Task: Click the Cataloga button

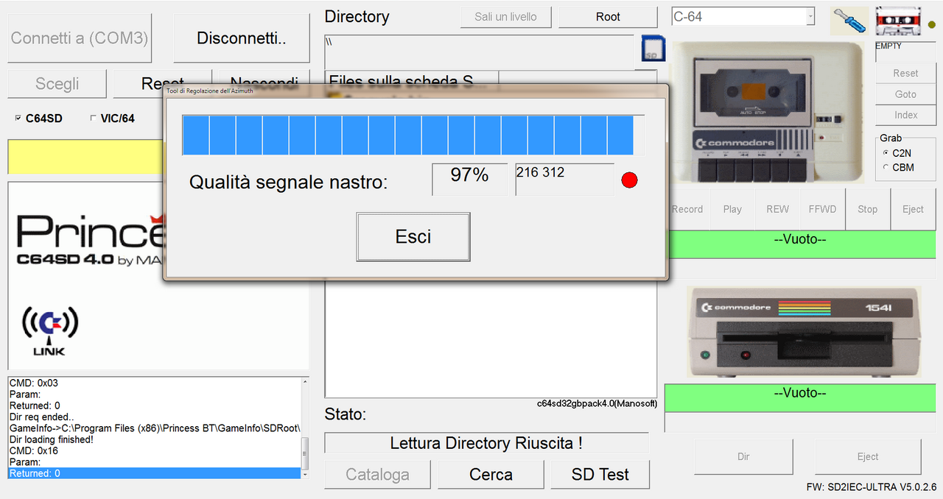Action: [x=377, y=475]
